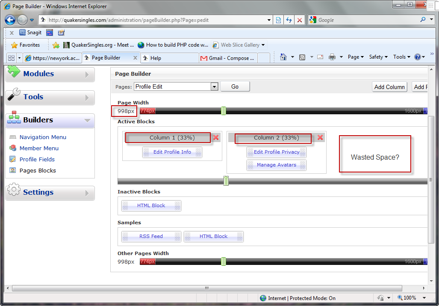Switch to the Gmail - Compose tab
Viewport: 439px width, 306px height.
pyautogui.click(x=228, y=58)
